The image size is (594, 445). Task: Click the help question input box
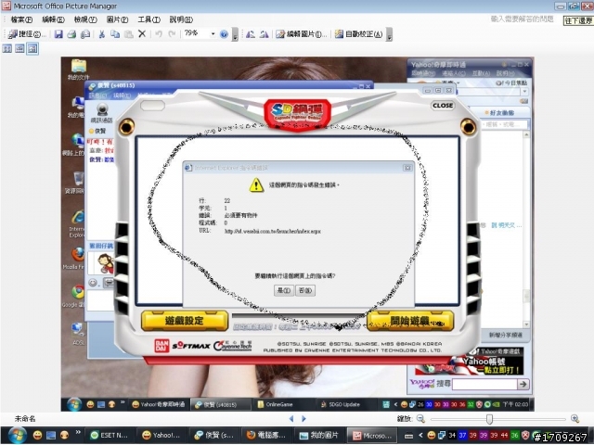(522, 19)
